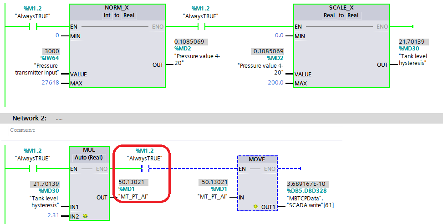This screenshot has width=443, height=224.
Task: Click the ENO pin of SCALE_X
Action: click(382, 26)
